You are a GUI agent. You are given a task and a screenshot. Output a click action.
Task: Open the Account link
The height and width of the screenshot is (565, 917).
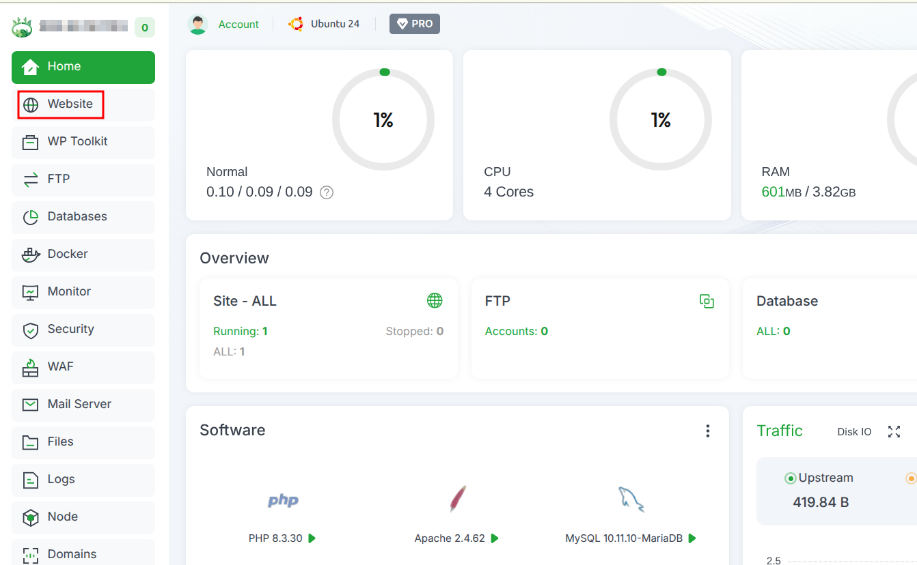pyautogui.click(x=238, y=25)
